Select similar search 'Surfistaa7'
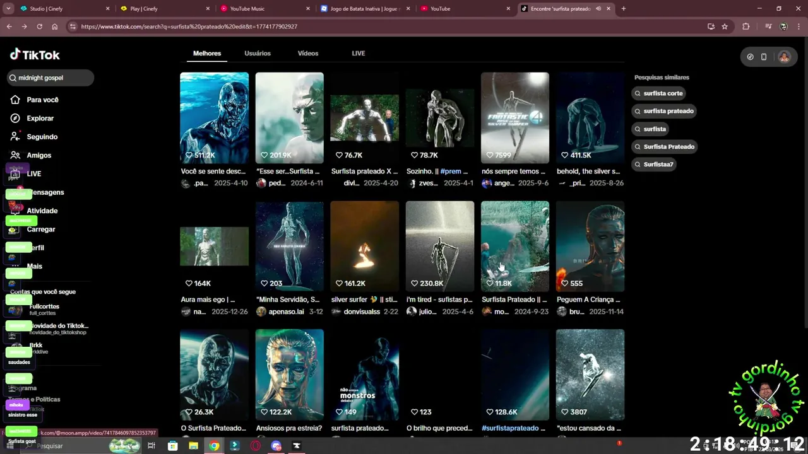The height and width of the screenshot is (454, 808). pos(655,164)
